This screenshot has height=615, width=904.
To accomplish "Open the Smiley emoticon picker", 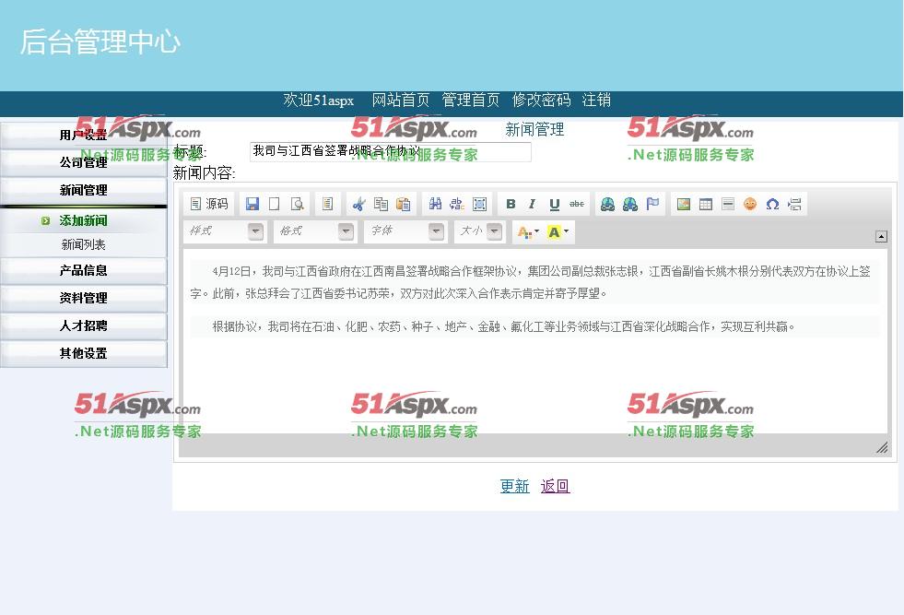I will (x=750, y=204).
